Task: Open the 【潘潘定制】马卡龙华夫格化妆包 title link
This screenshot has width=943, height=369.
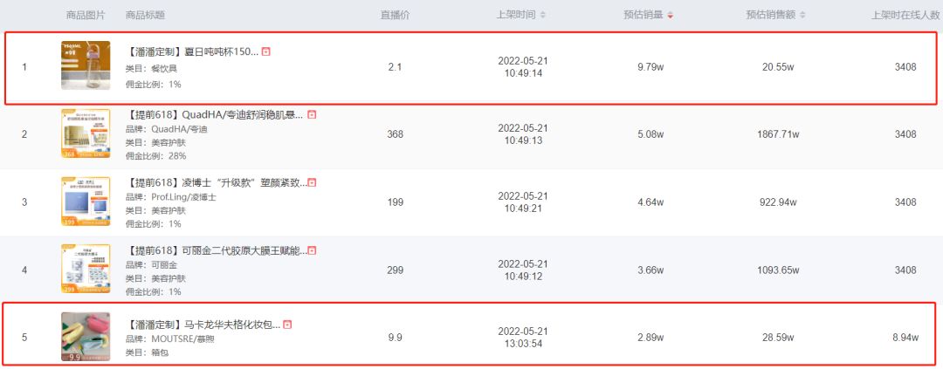Action: (203, 324)
